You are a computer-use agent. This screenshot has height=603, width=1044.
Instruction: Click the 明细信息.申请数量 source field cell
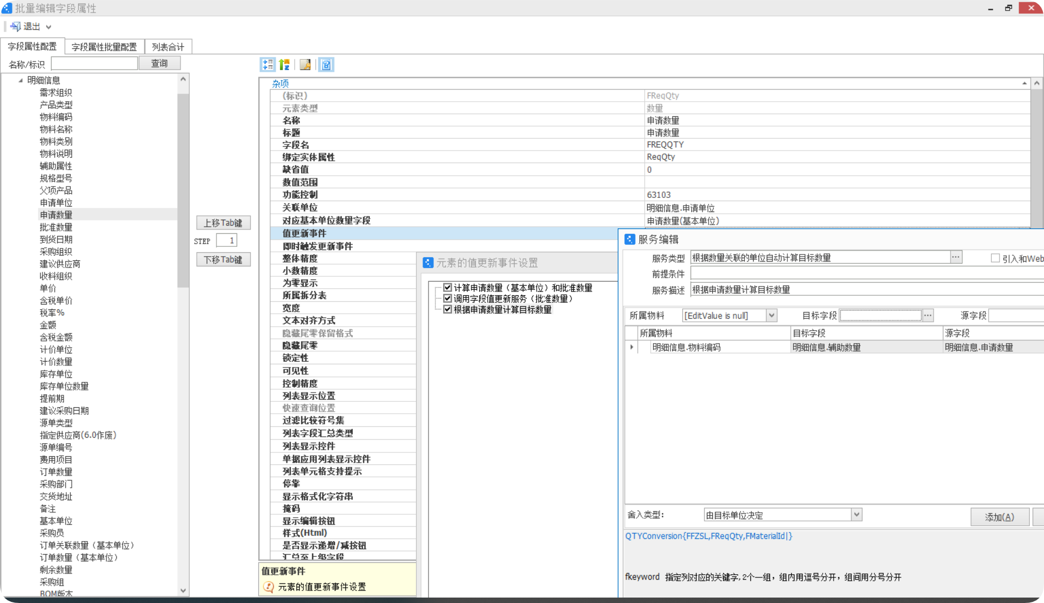point(993,347)
